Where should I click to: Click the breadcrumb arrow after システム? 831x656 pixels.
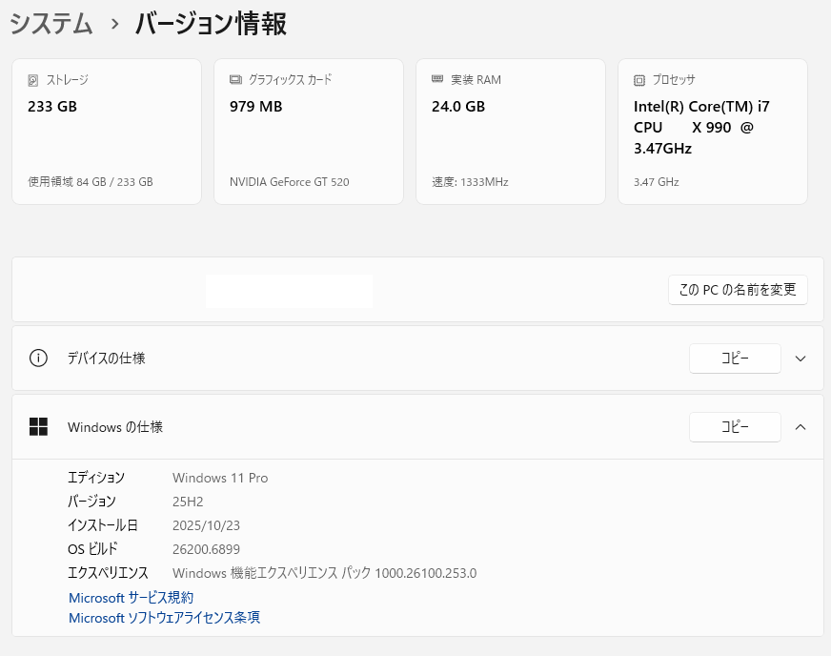pos(114,24)
